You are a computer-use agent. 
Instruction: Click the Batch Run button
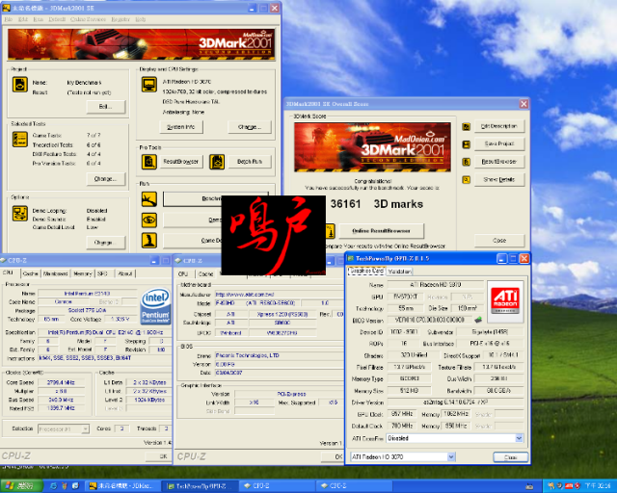pyautogui.click(x=250, y=162)
